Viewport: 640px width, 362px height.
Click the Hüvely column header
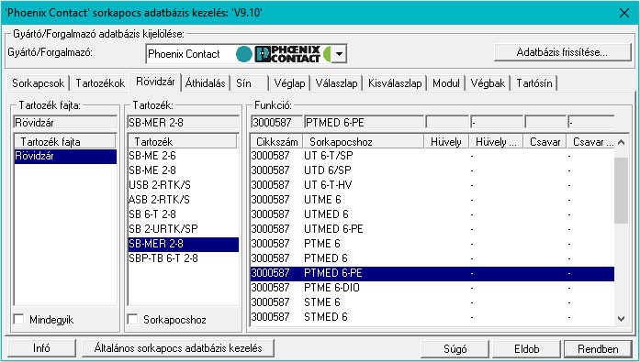coord(446,142)
